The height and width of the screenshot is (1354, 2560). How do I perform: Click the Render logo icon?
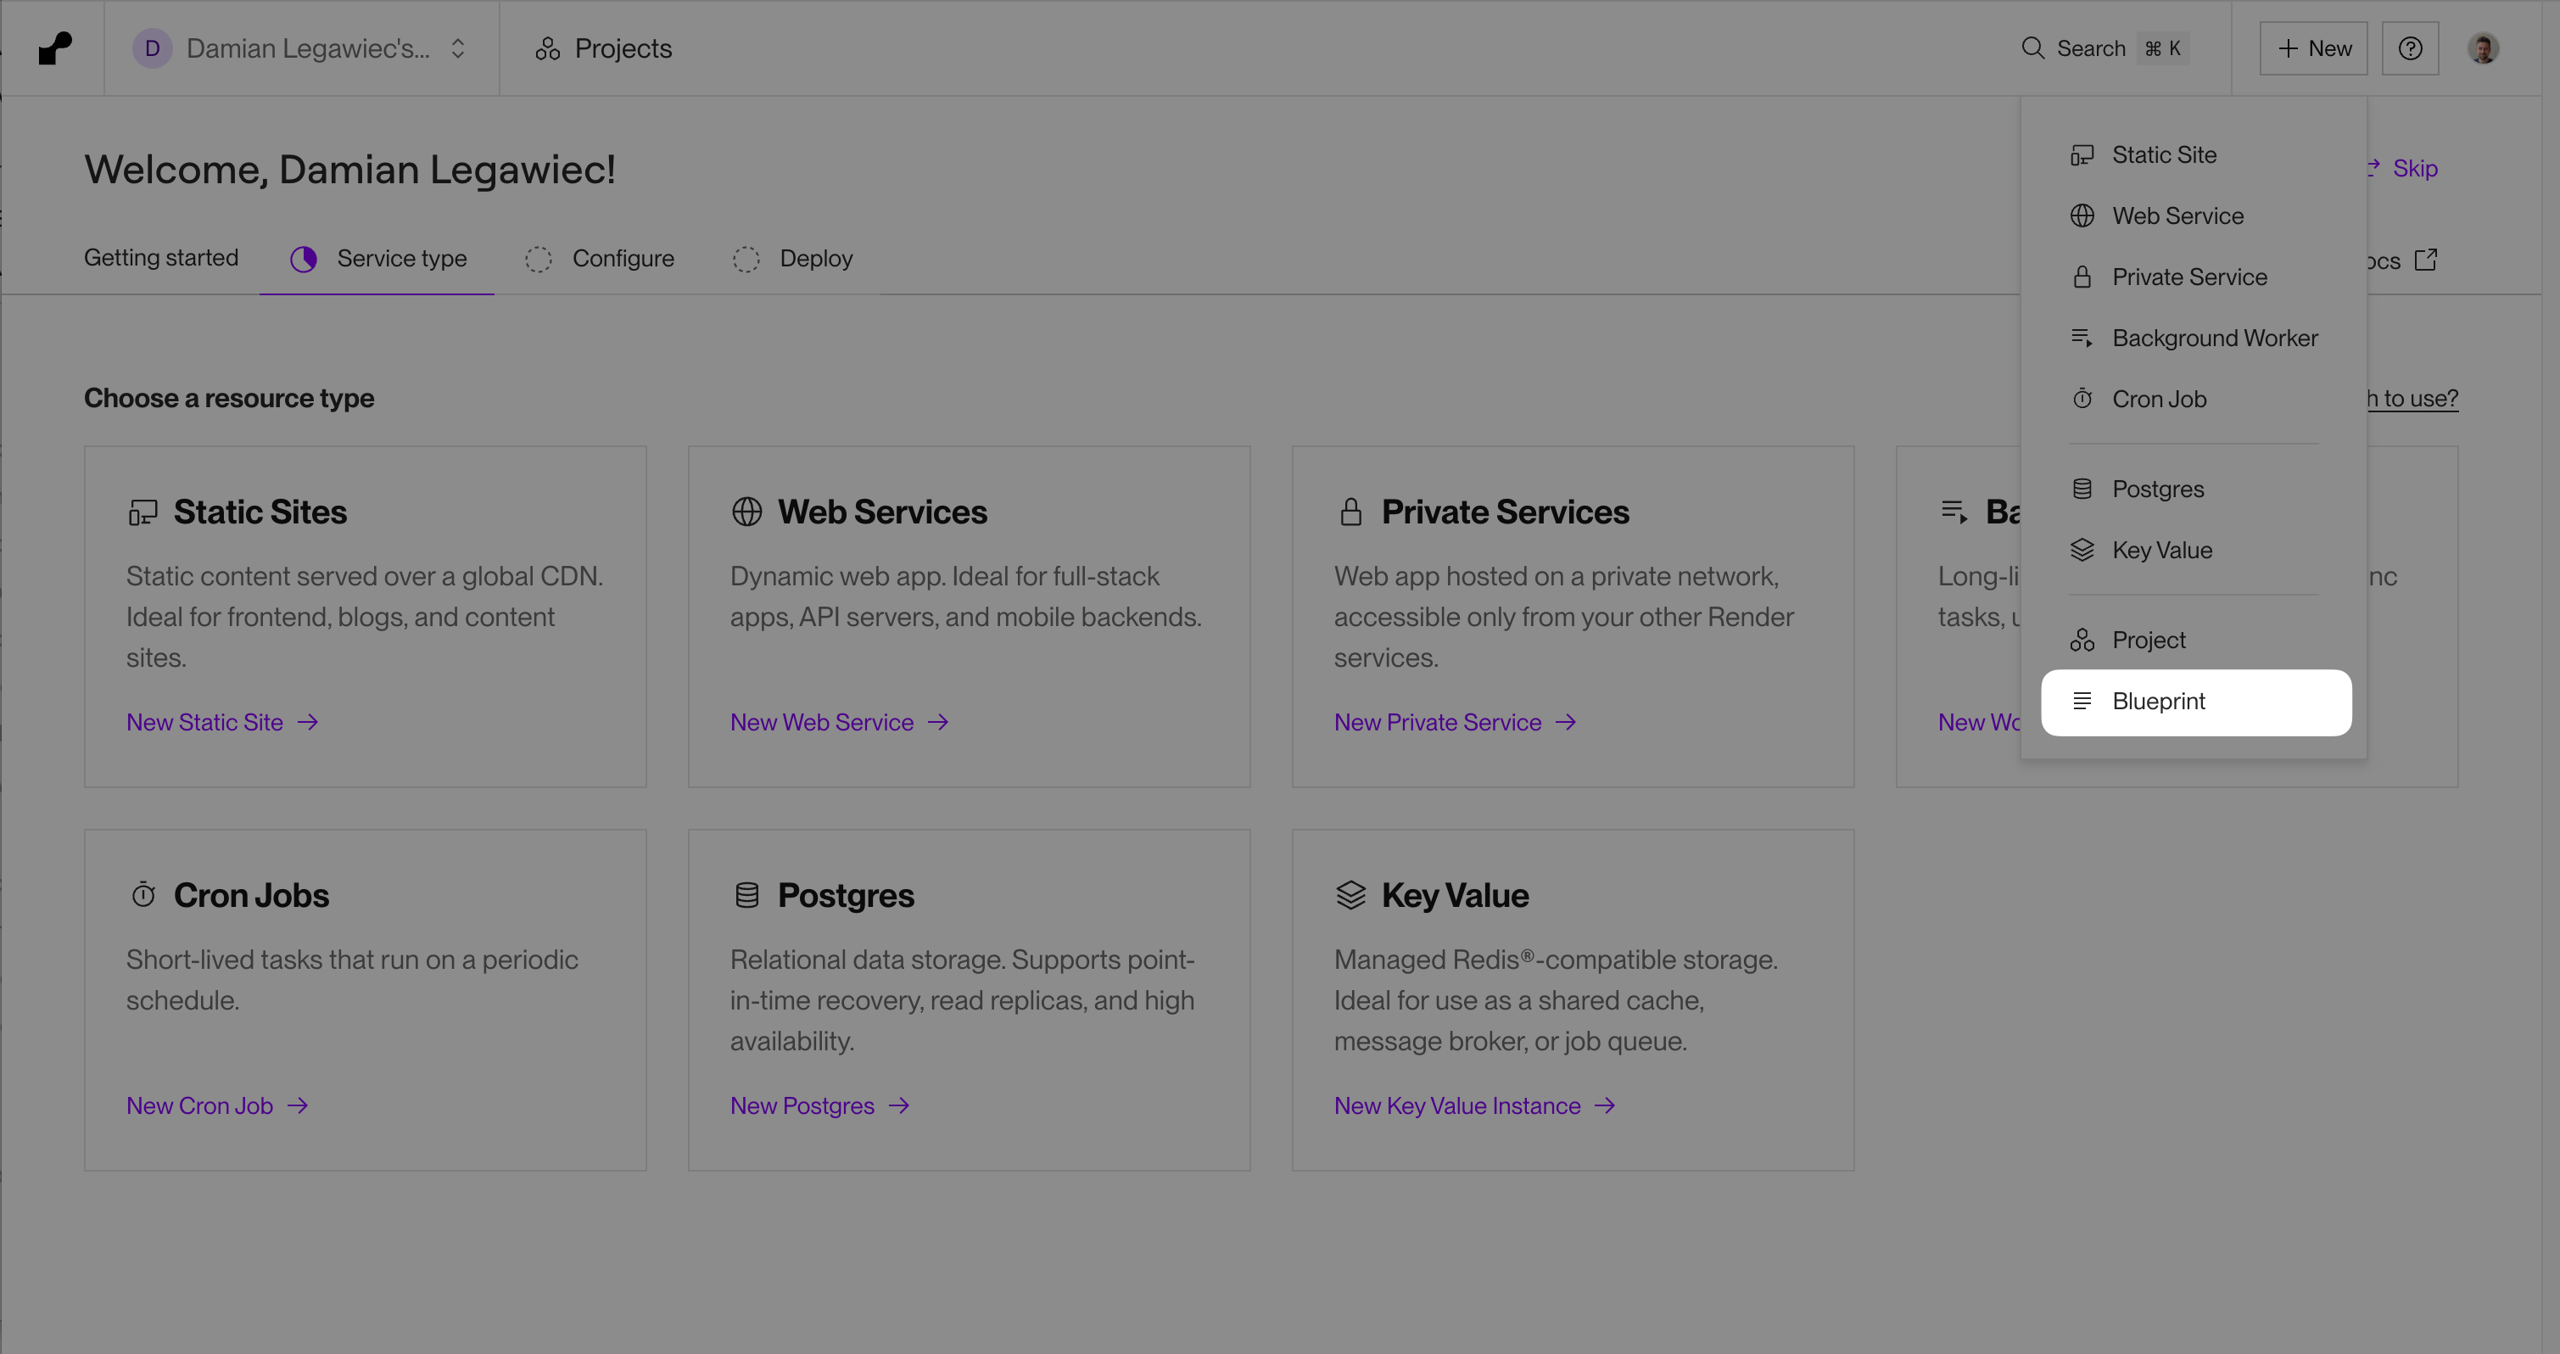[x=54, y=48]
